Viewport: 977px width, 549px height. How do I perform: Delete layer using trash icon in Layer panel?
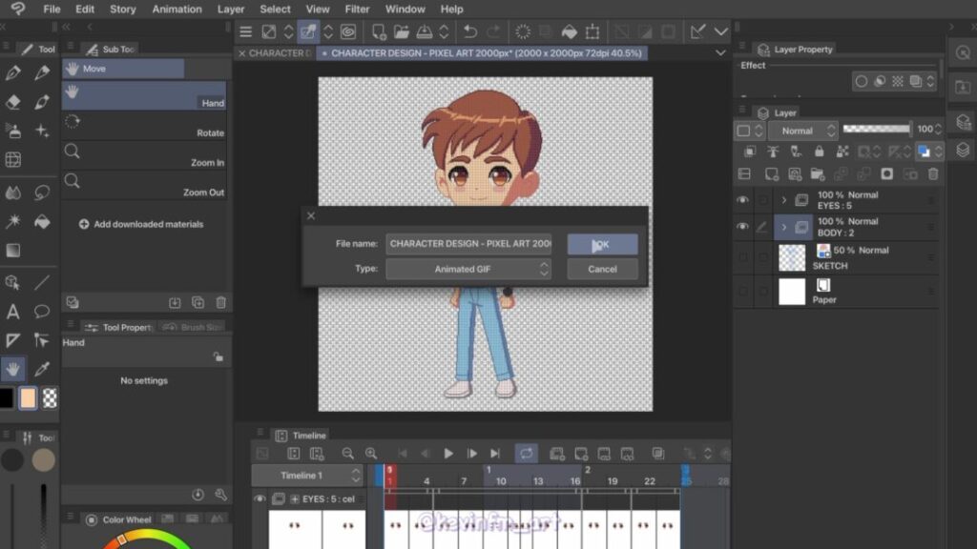[933, 174]
